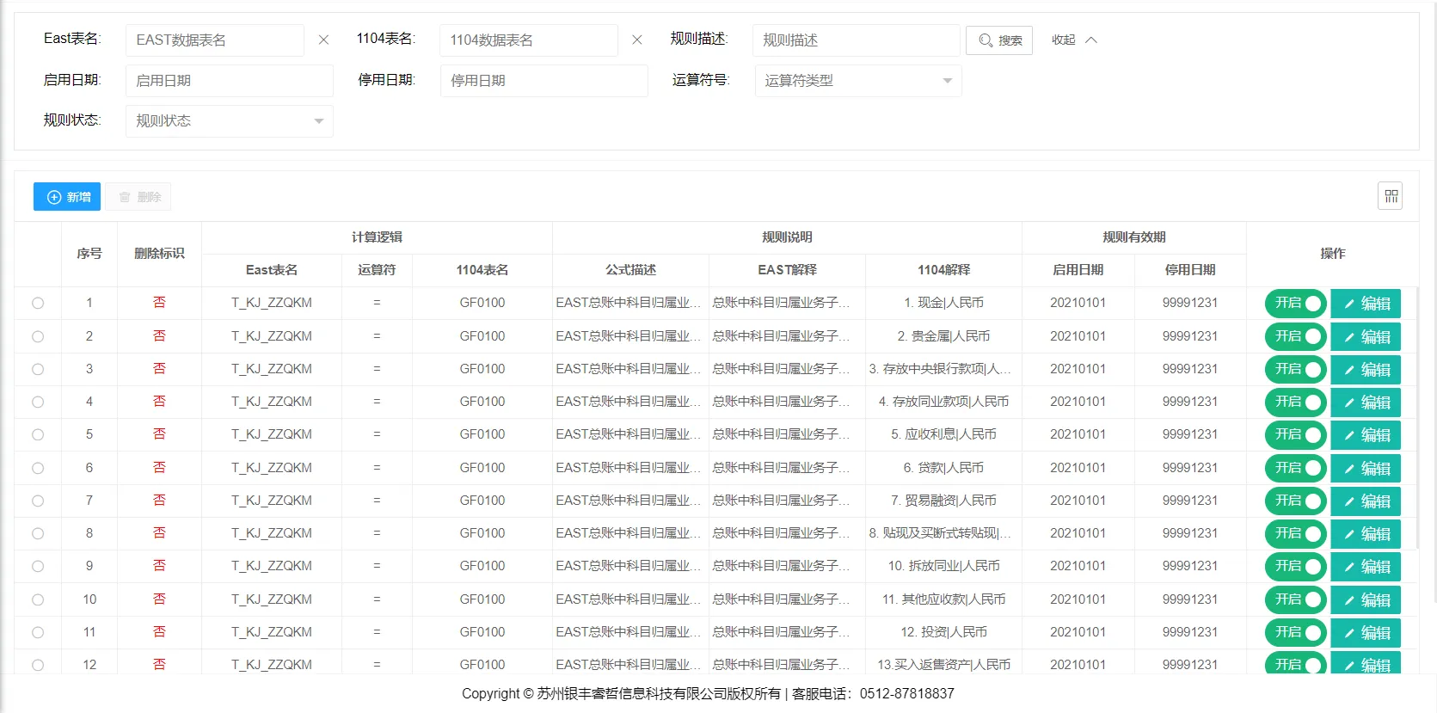The image size is (1437, 713).
Task: Toggle the 开启 switch in row 3
Action: click(x=1296, y=370)
